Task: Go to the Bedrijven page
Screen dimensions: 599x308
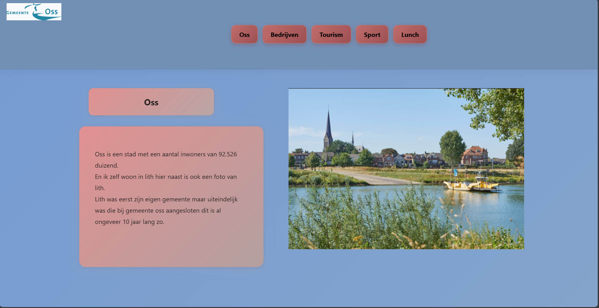Action: click(x=284, y=35)
